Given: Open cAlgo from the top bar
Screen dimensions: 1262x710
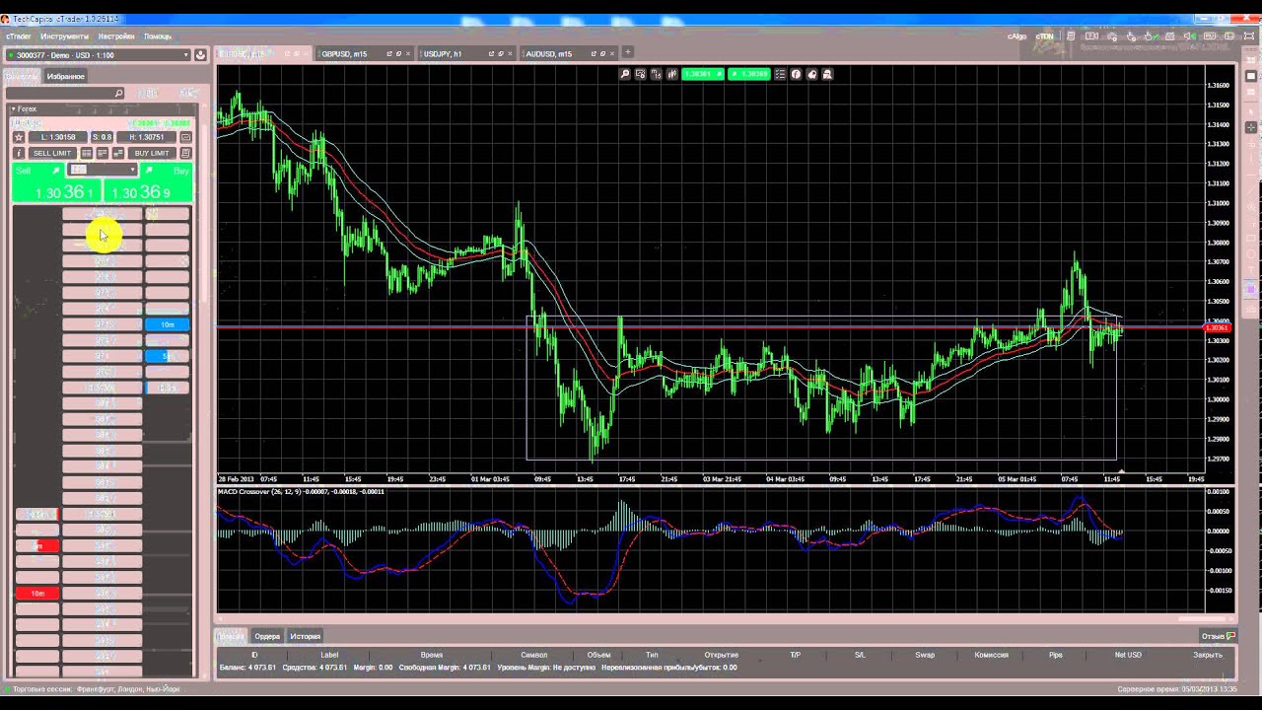Looking at the screenshot, I should click(1017, 36).
